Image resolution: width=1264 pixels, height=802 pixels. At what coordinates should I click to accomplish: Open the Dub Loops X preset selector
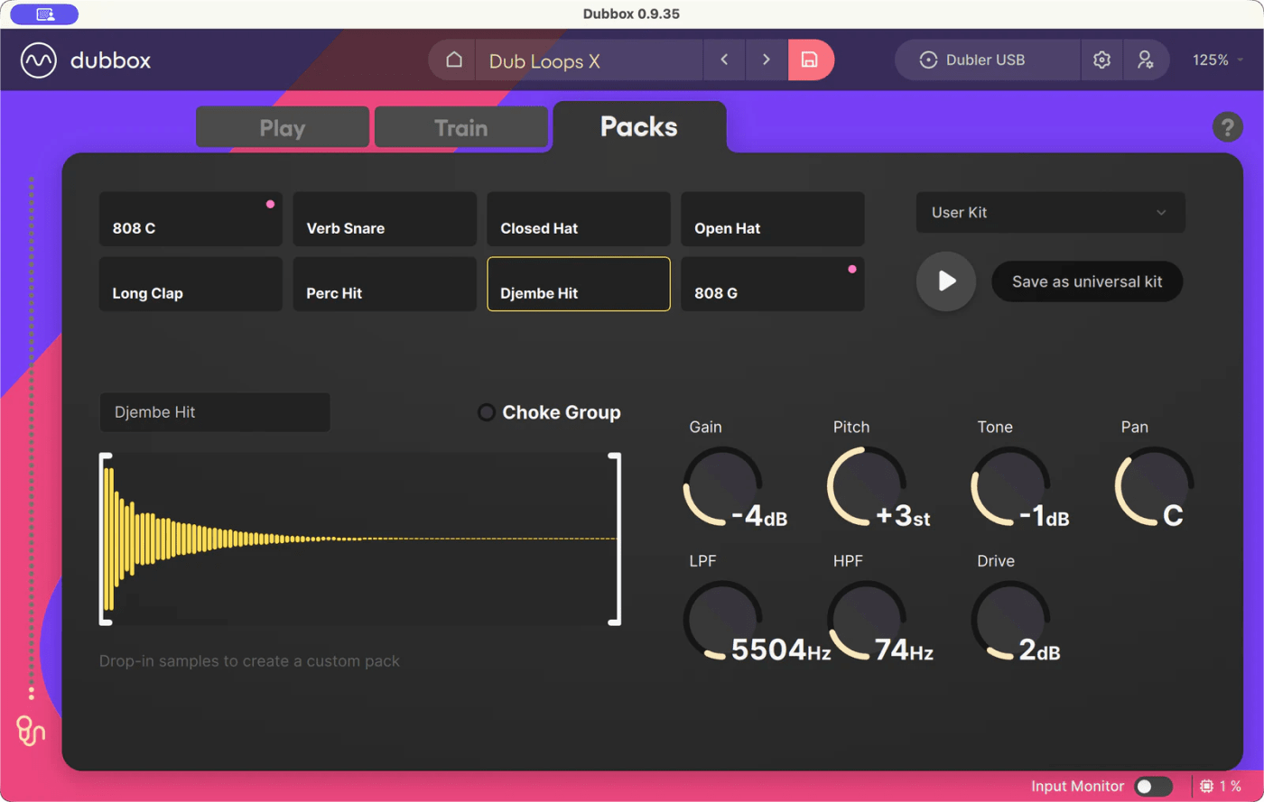pyautogui.click(x=589, y=60)
